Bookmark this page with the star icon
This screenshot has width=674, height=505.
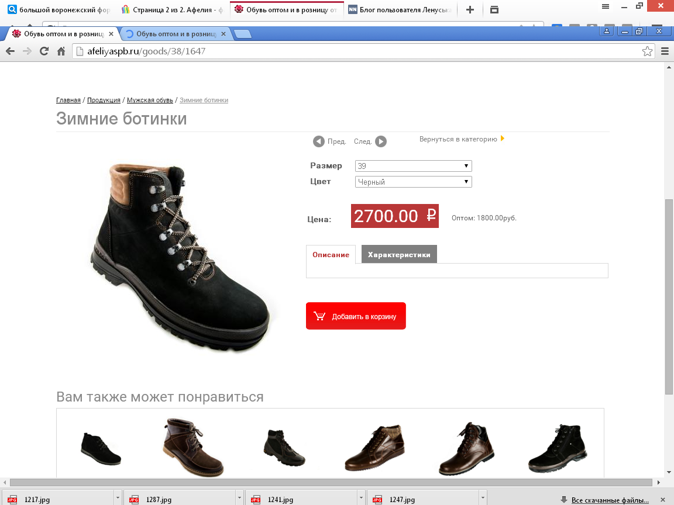pos(647,51)
